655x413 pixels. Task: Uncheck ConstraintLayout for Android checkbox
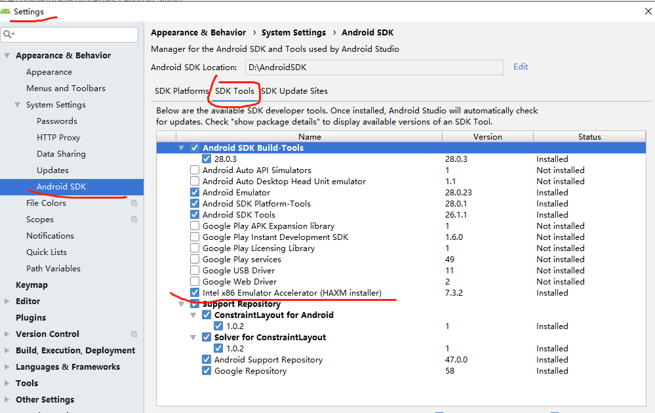(x=207, y=315)
